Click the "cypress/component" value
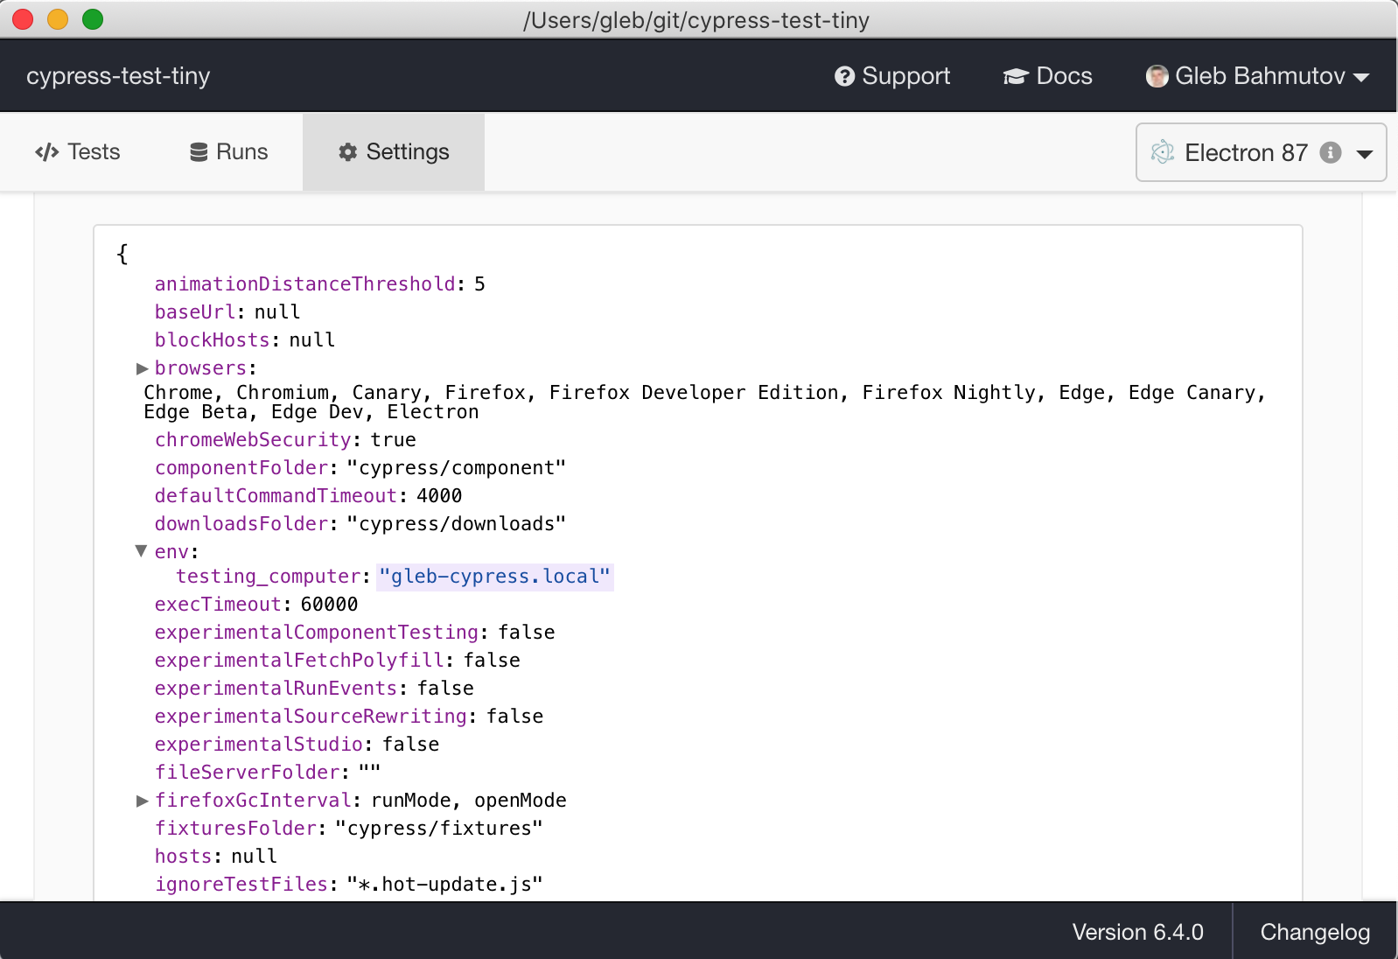The height and width of the screenshot is (959, 1398). [x=457, y=468]
